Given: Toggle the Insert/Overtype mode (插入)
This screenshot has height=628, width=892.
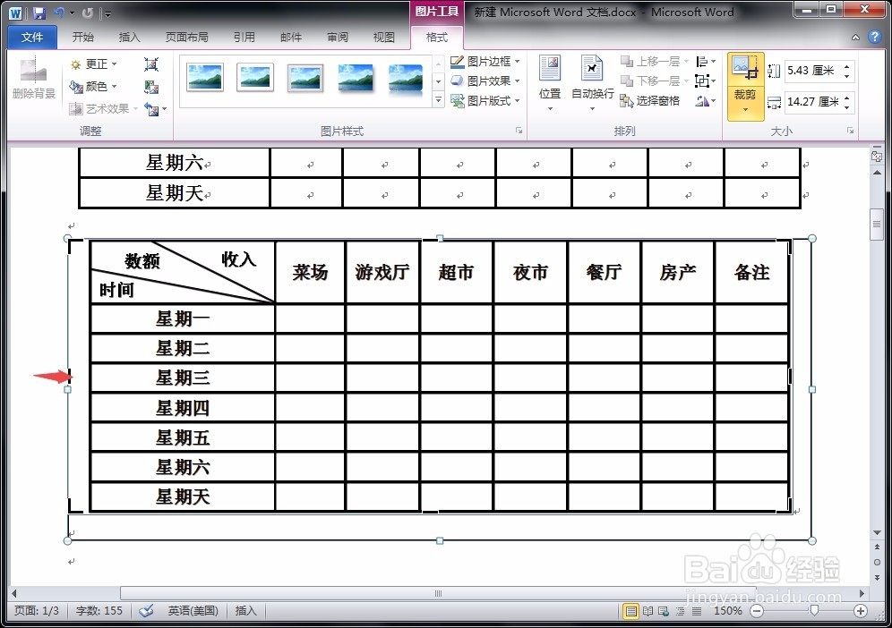Looking at the screenshot, I should (245, 611).
